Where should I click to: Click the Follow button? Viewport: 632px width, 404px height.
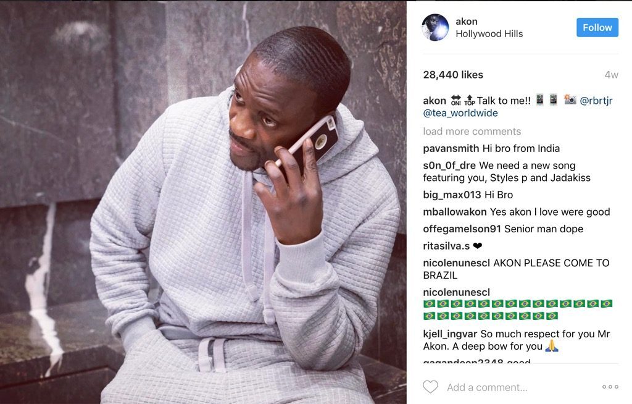point(597,27)
